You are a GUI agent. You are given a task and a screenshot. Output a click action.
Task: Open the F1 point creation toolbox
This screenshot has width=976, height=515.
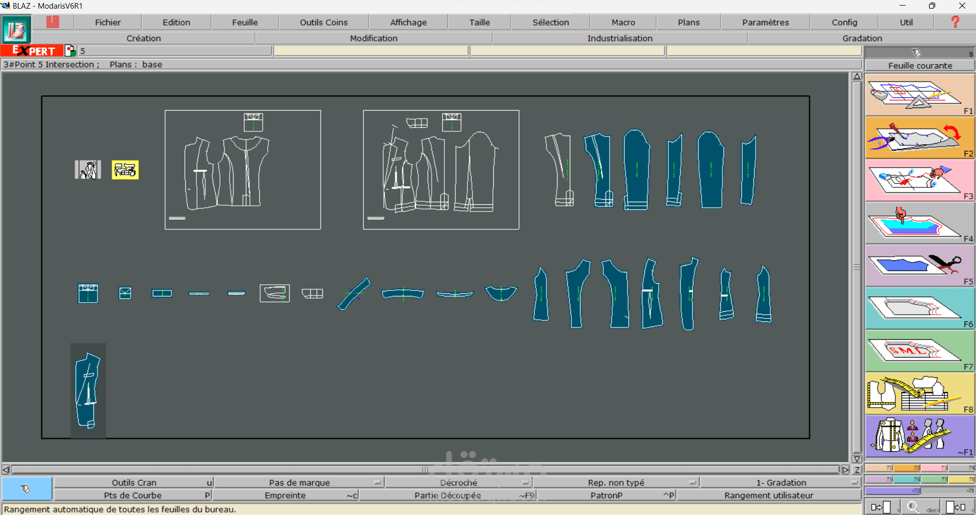(x=919, y=95)
